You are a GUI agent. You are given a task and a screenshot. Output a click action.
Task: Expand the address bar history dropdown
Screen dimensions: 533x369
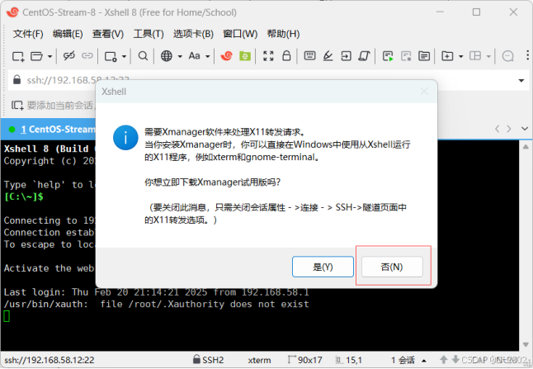pos(521,81)
